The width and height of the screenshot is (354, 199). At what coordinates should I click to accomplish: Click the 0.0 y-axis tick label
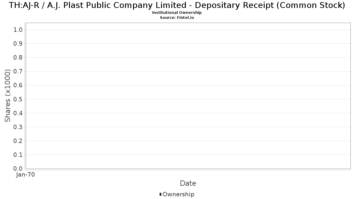point(18,169)
